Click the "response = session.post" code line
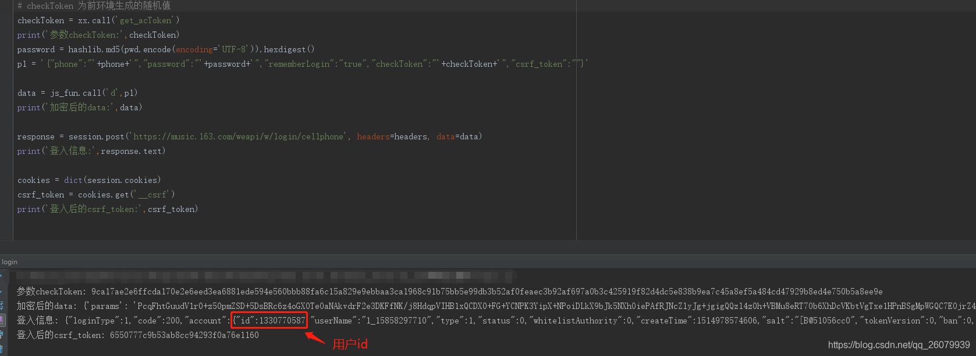The image size is (976, 356). click(x=250, y=136)
